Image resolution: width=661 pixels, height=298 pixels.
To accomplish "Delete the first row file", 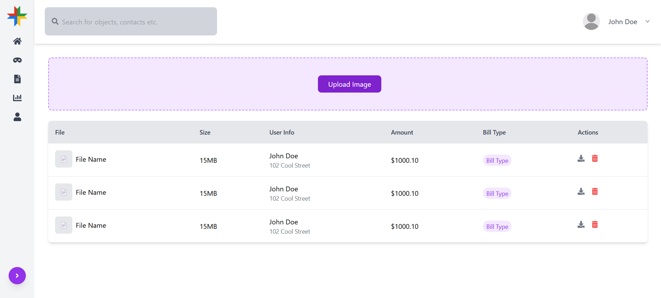I will pos(595,158).
